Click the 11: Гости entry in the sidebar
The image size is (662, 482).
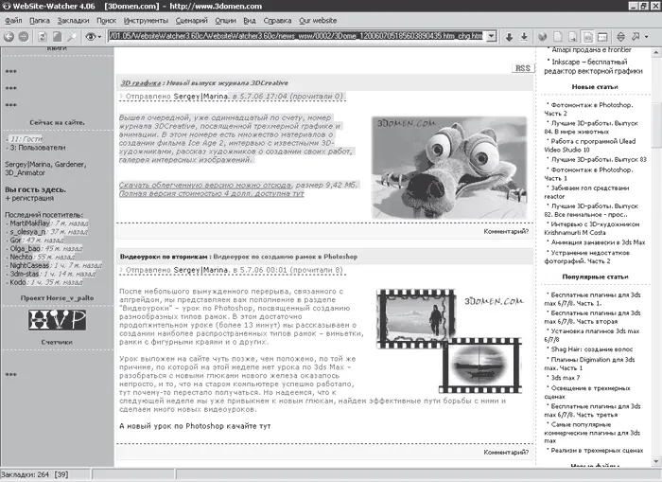click(26, 139)
